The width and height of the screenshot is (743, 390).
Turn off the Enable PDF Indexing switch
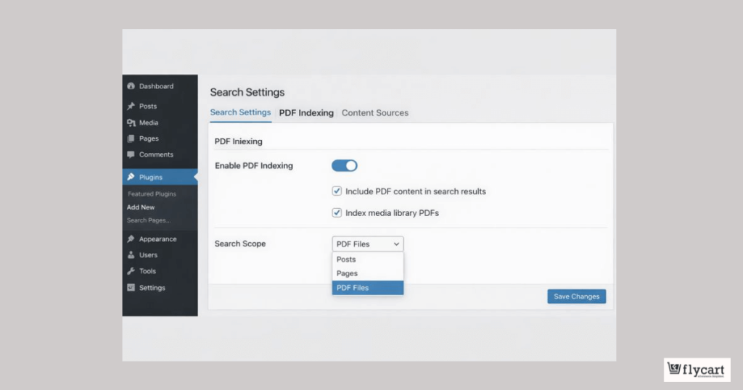345,166
